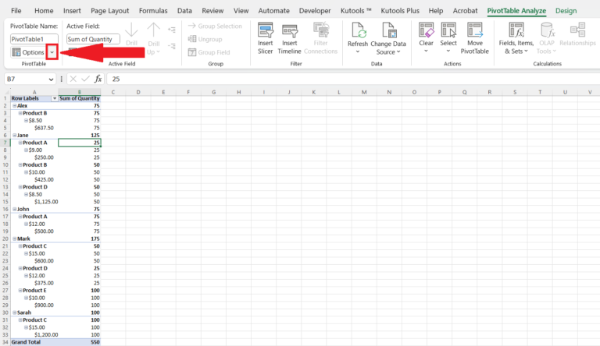This screenshot has height=346, width=600.
Task: Click the Insert Timeline icon
Action: (290, 30)
